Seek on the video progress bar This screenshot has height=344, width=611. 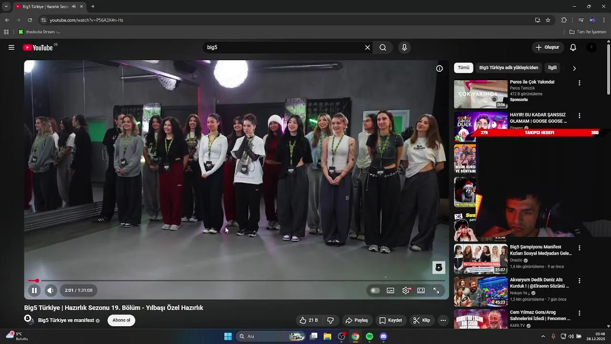pyautogui.click(x=237, y=280)
